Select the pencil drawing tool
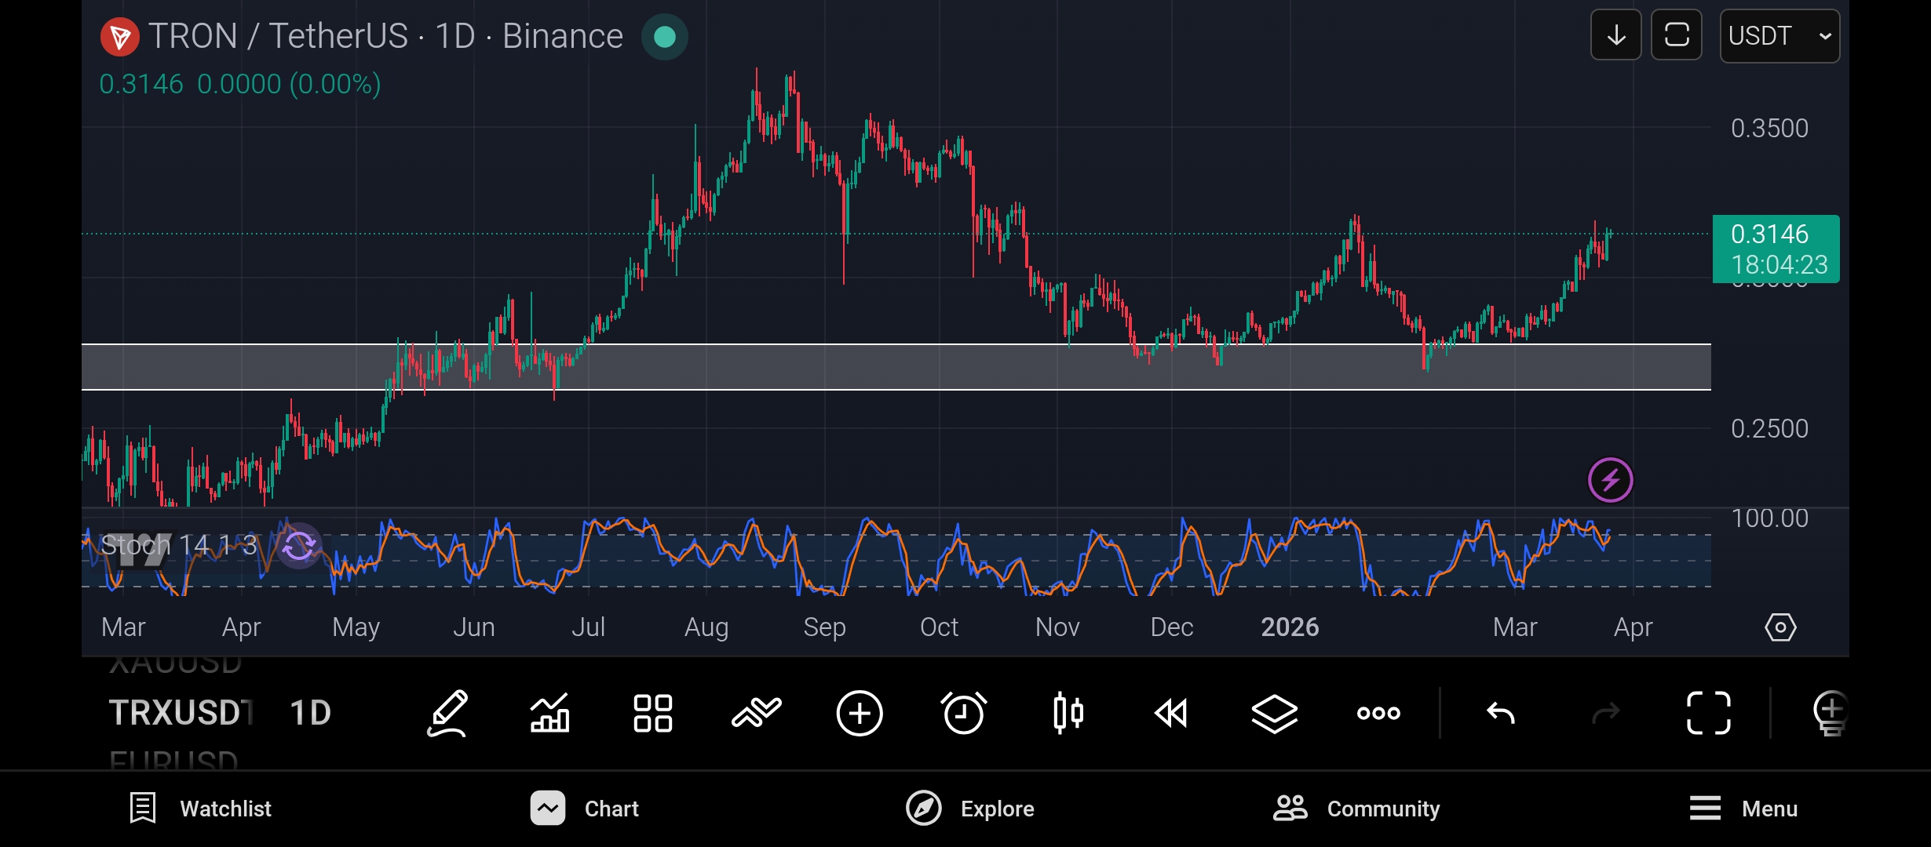Image resolution: width=1931 pixels, height=847 pixels. [447, 713]
